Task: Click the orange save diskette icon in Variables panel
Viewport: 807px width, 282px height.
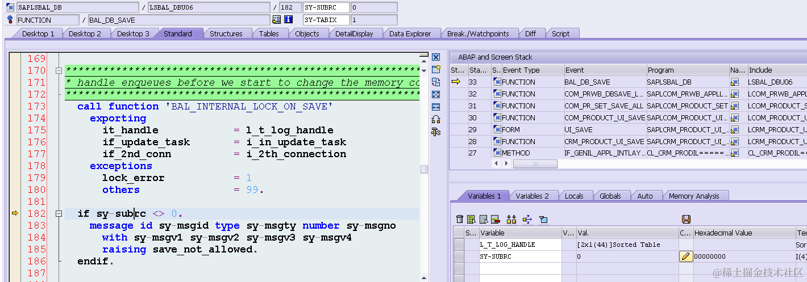Action: click(686, 219)
